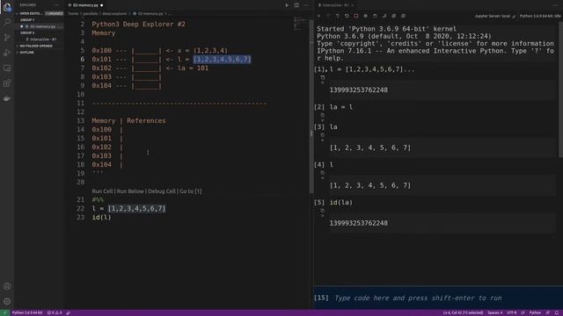Click Run Below code lens
Viewport: 563px width, 316px height.
[x=130, y=191]
